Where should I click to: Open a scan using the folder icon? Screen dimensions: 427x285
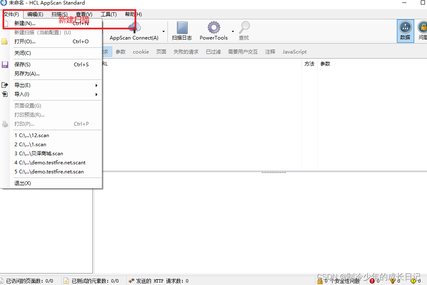4,41
